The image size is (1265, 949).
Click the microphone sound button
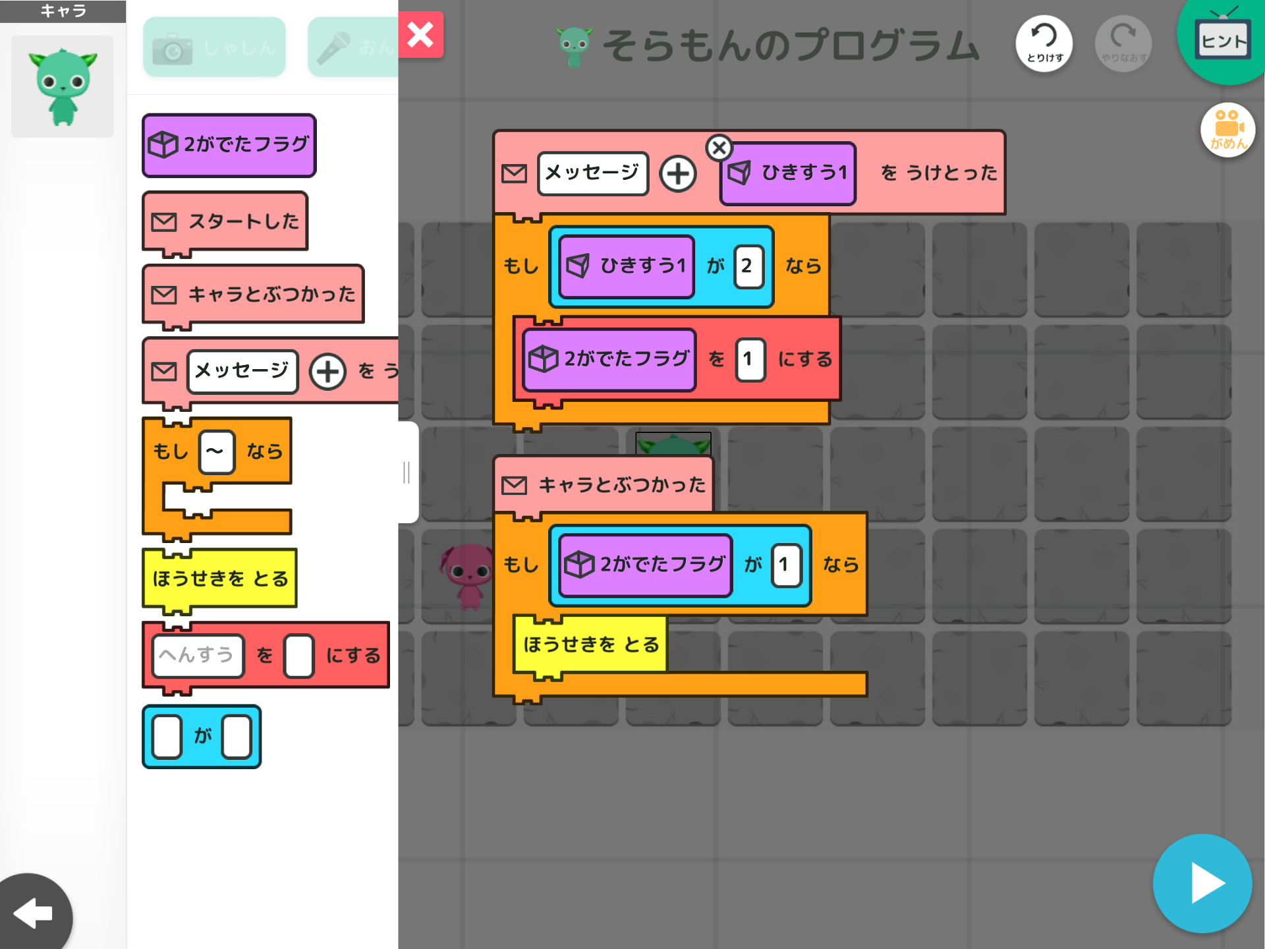[x=352, y=47]
